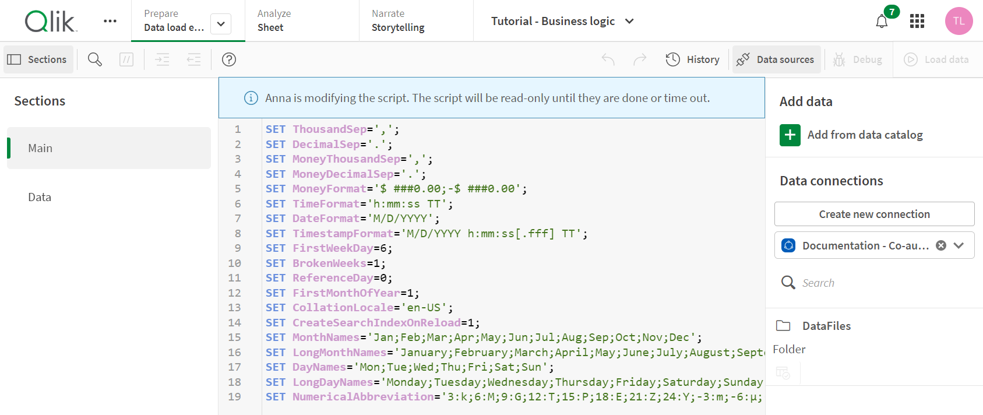The height and width of the screenshot is (415, 983).
Task: Open the help question mark icon
Action: point(229,59)
